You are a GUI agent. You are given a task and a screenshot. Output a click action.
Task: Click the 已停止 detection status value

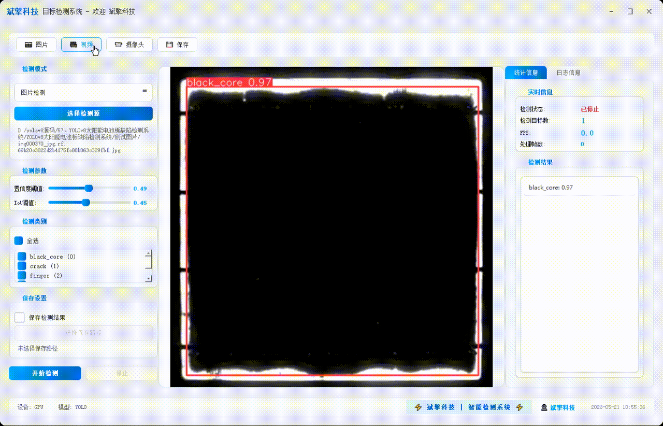click(589, 109)
